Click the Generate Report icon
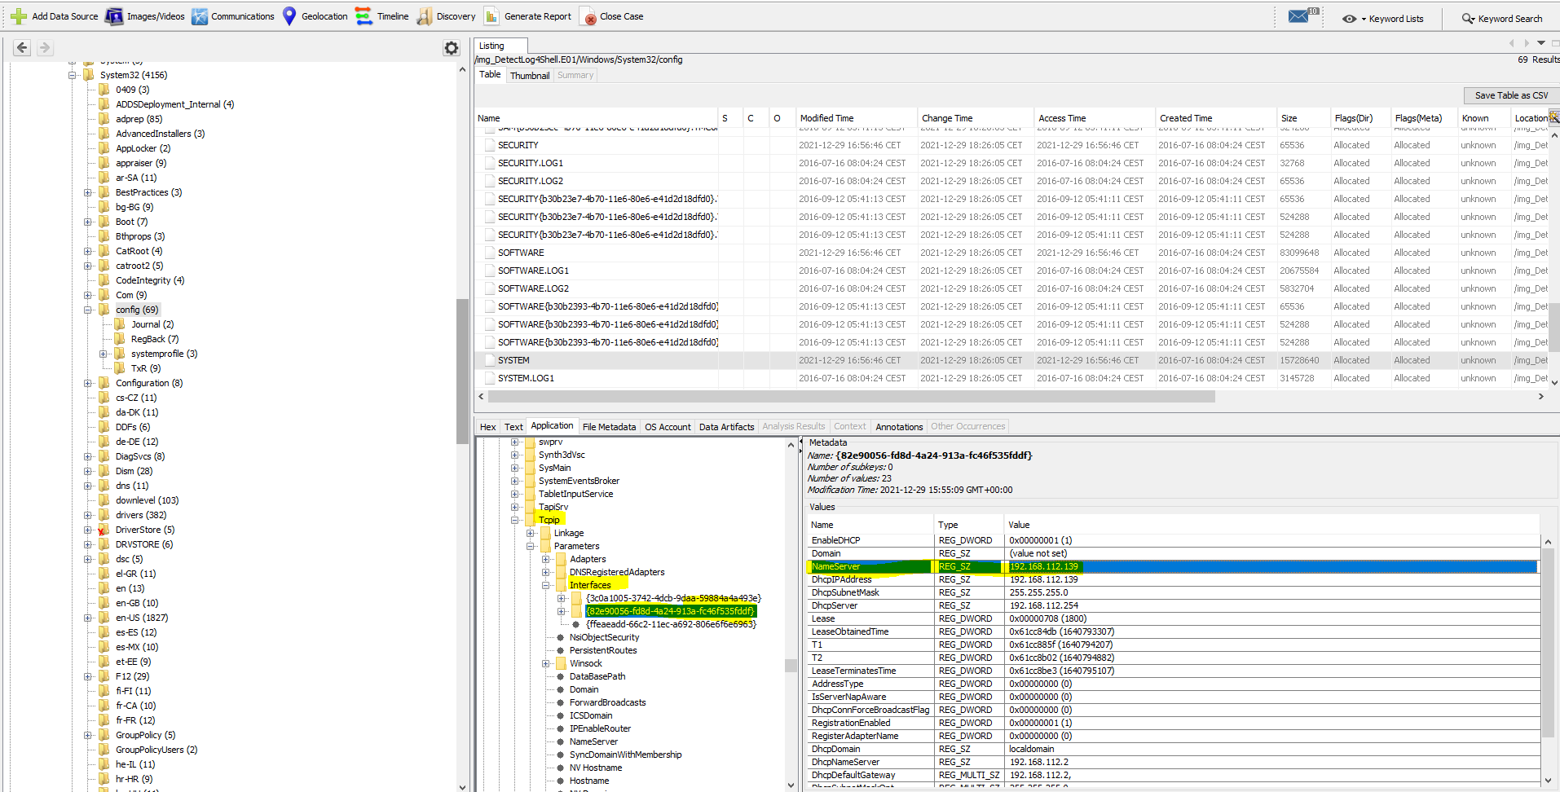Screen dimensions: 1560x792 pos(492,16)
